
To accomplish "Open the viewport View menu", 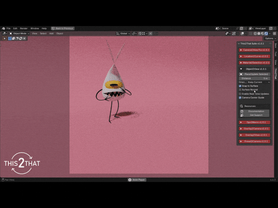I will (35, 34).
